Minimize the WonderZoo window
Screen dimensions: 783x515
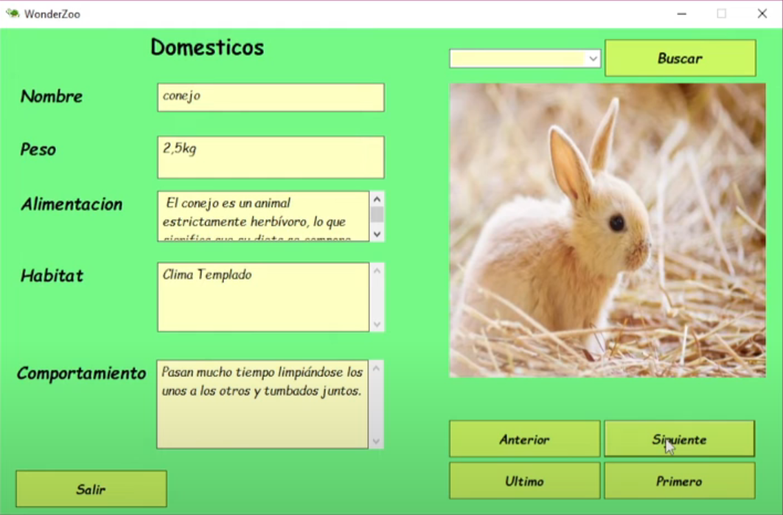coord(682,14)
